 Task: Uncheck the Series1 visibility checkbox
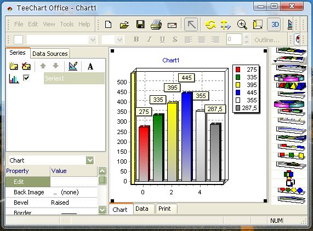click(x=26, y=78)
